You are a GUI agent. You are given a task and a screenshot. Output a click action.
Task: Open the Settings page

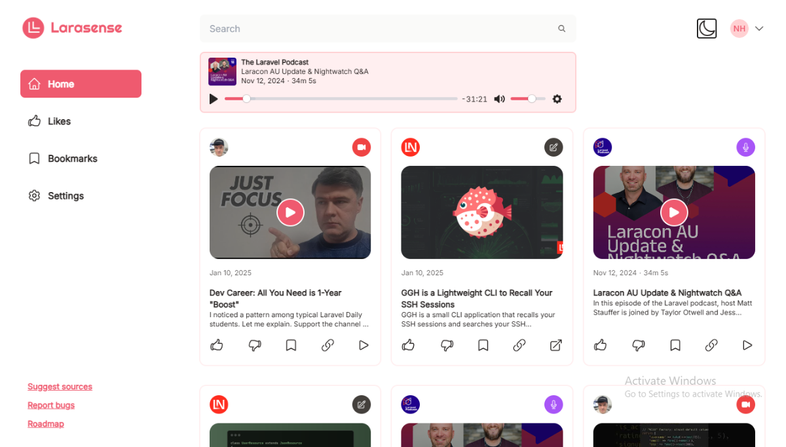[x=56, y=196]
